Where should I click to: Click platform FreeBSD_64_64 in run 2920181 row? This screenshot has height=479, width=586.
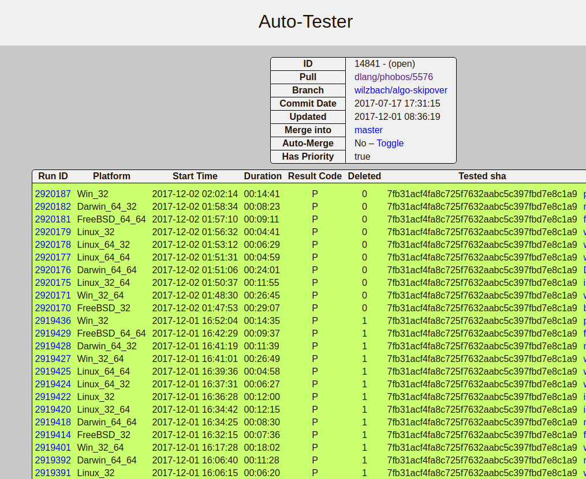111,220
